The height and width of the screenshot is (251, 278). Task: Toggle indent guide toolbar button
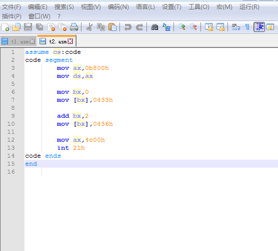coord(259,27)
